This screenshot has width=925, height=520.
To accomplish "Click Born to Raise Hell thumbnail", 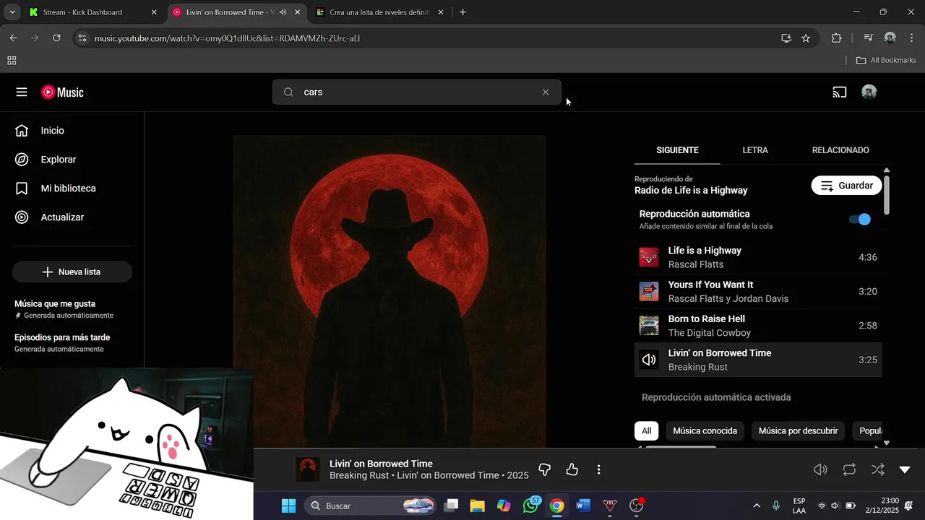I will click(x=649, y=326).
